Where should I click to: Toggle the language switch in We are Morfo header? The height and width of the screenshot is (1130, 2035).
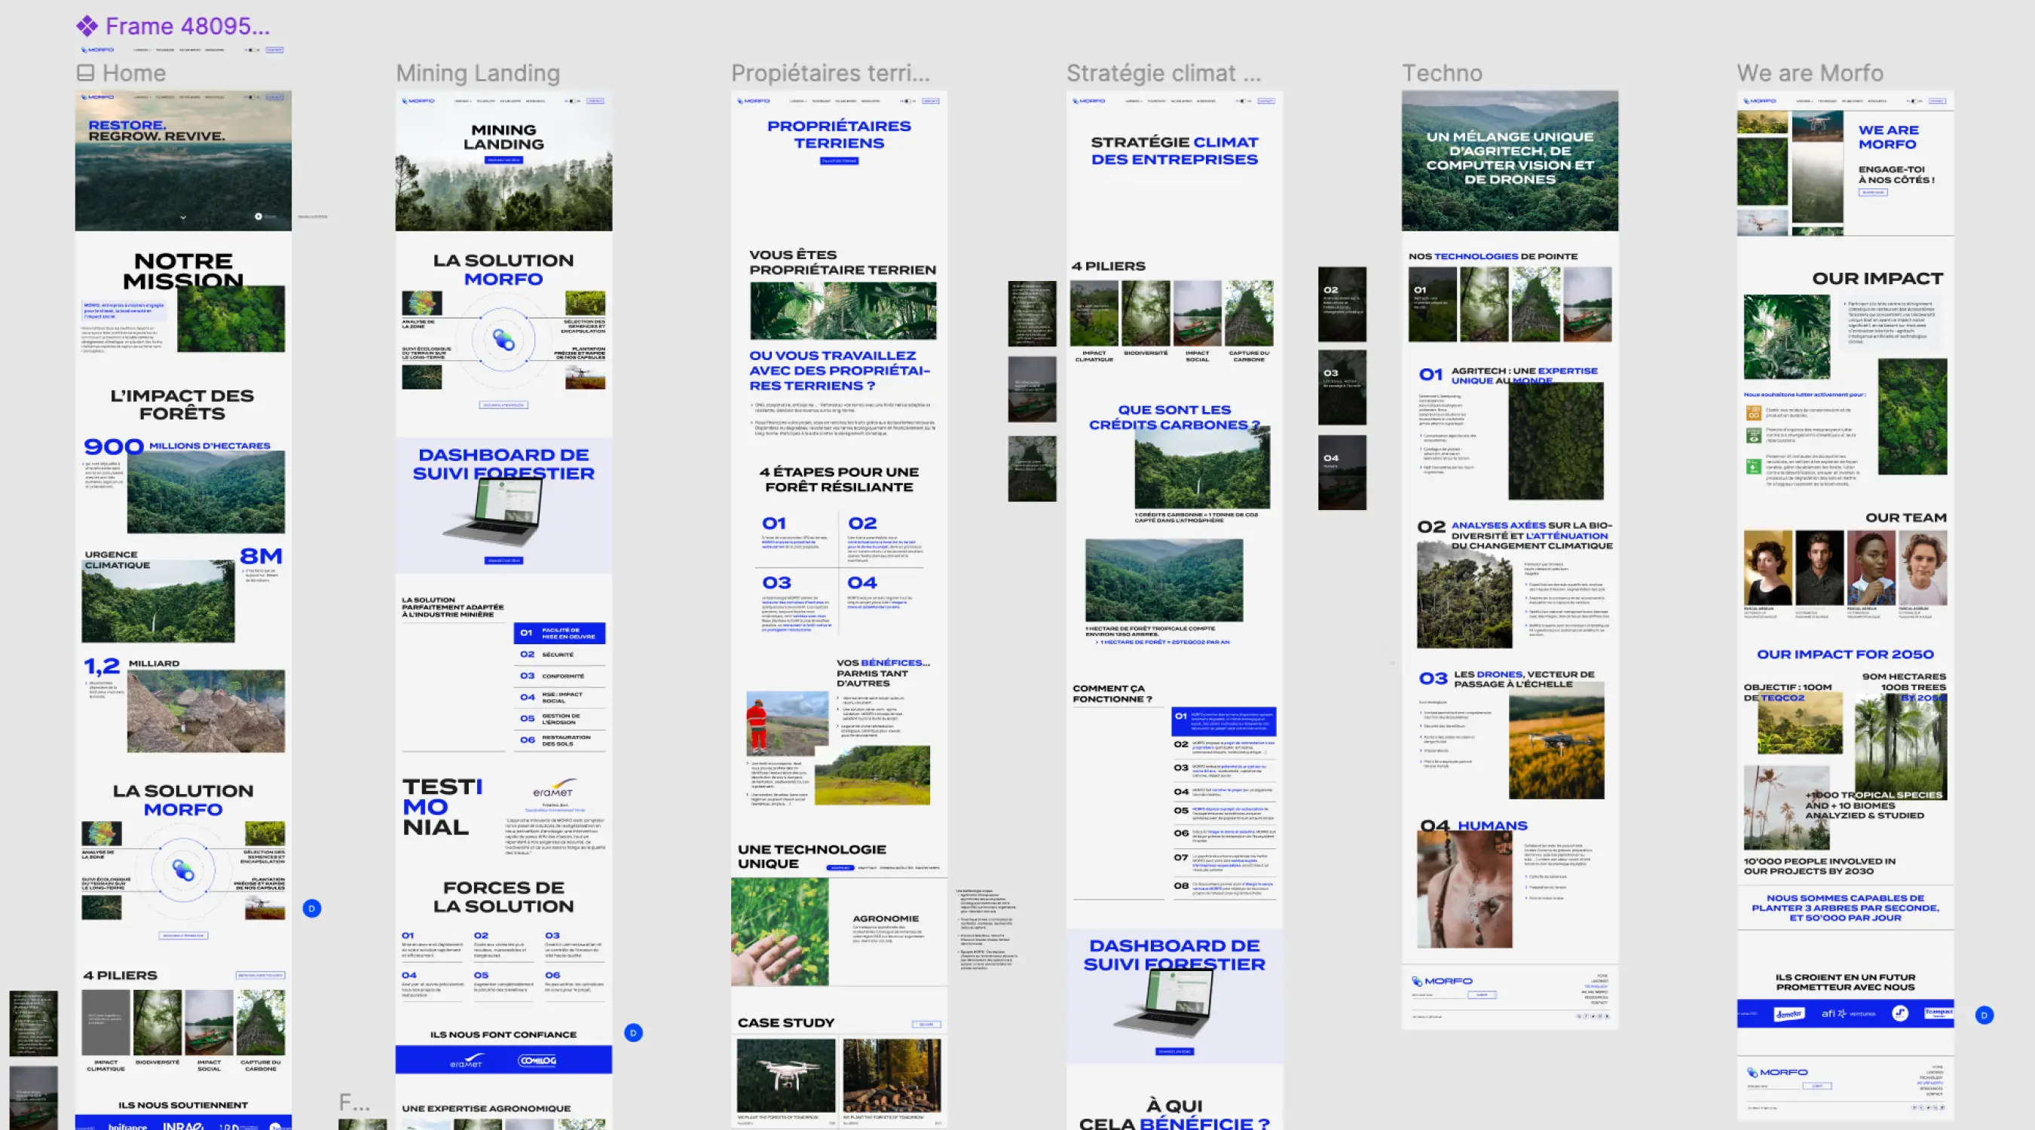tap(1915, 101)
